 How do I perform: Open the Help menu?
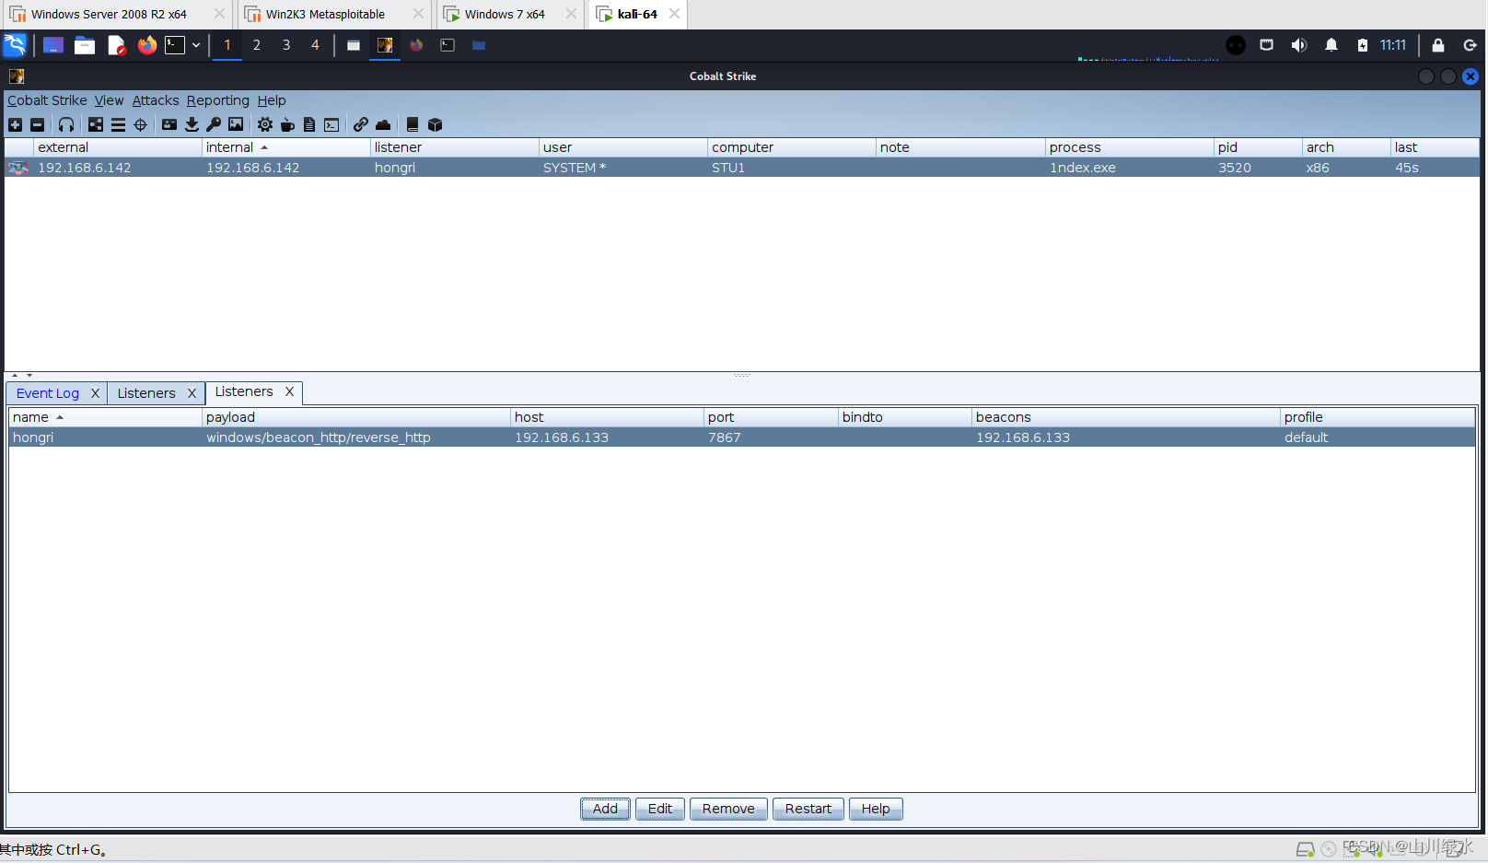tap(272, 100)
